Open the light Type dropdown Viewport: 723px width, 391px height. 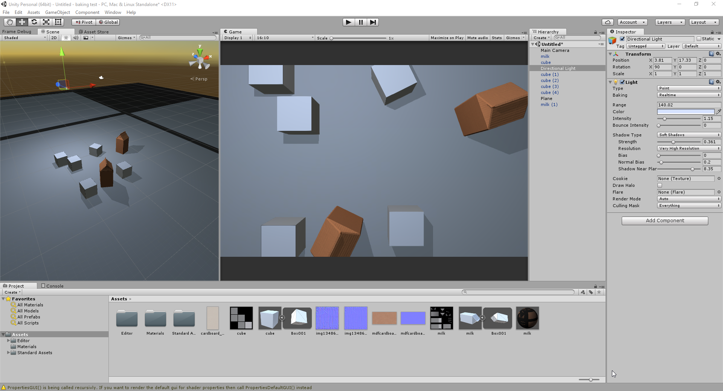coord(689,88)
